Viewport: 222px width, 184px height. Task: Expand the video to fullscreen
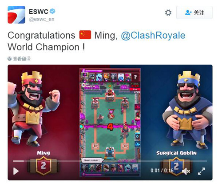tap(202, 171)
